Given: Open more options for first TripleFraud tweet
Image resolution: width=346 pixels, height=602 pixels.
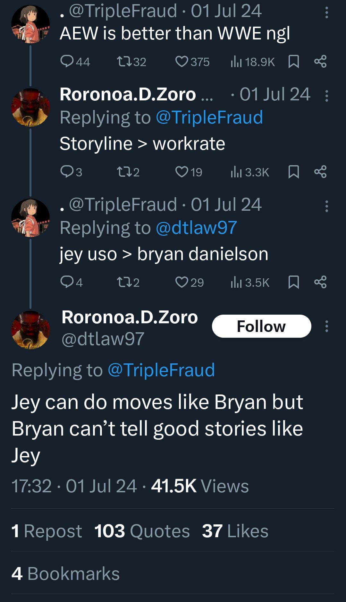Looking at the screenshot, I should point(326,13).
